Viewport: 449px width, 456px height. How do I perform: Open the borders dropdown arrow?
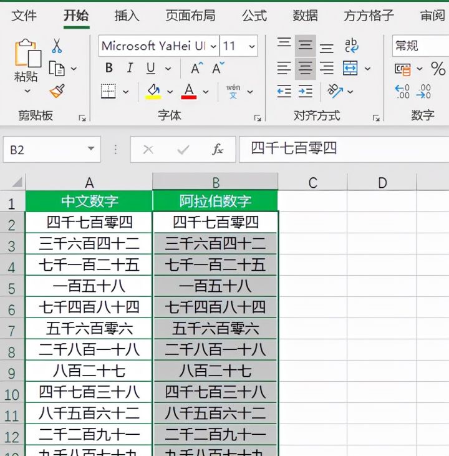[x=125, y=92]
